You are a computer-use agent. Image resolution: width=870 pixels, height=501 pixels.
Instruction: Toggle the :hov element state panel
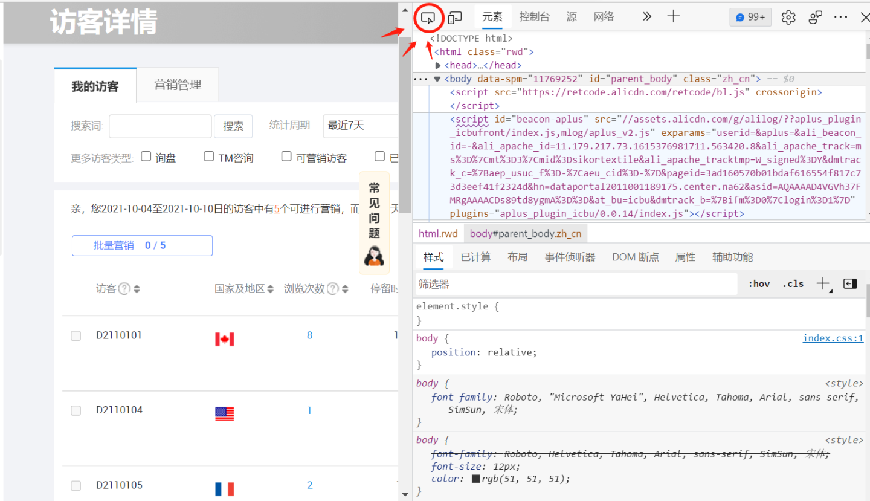click(x=759, y=283)
